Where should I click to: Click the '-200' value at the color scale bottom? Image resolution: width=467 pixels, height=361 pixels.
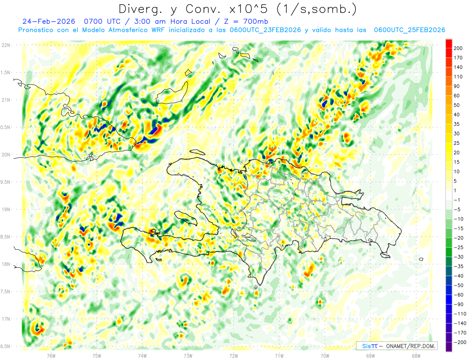click(460, 342)
